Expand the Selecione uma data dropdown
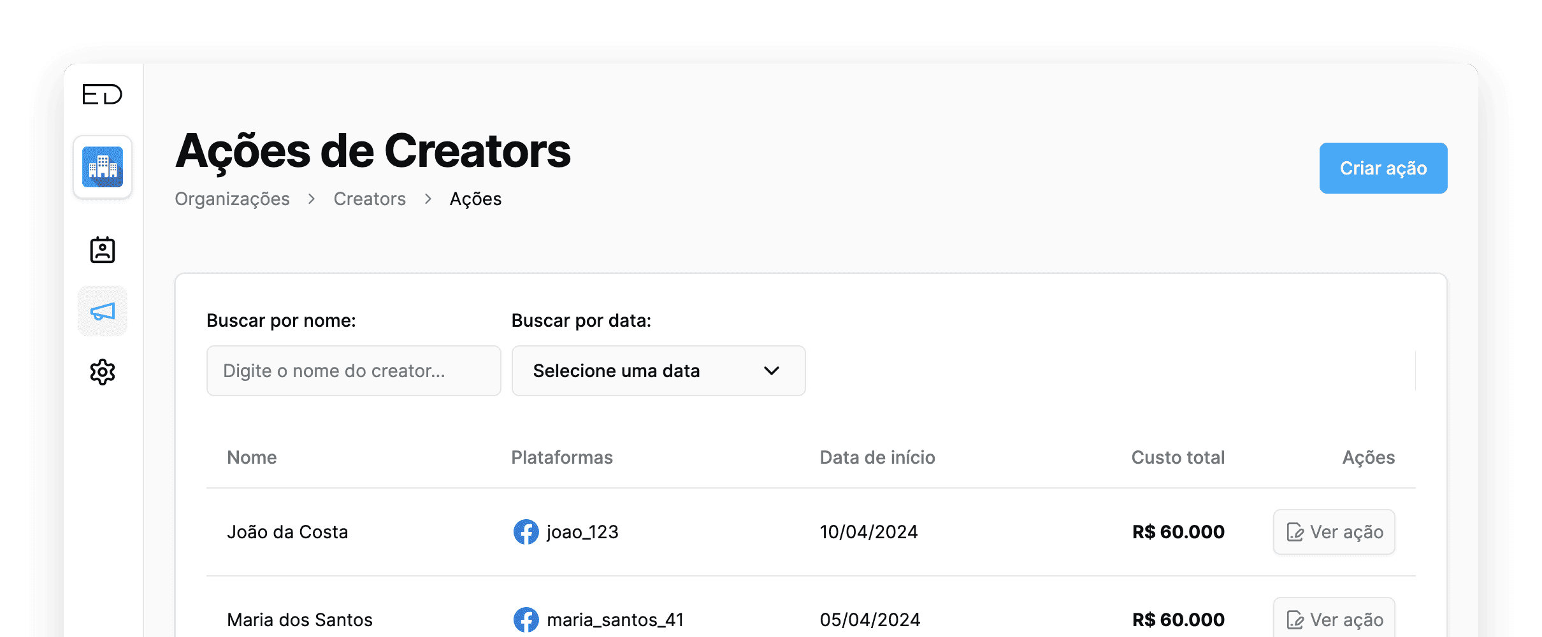1542x637 pixels. click(x=658, y=371)
